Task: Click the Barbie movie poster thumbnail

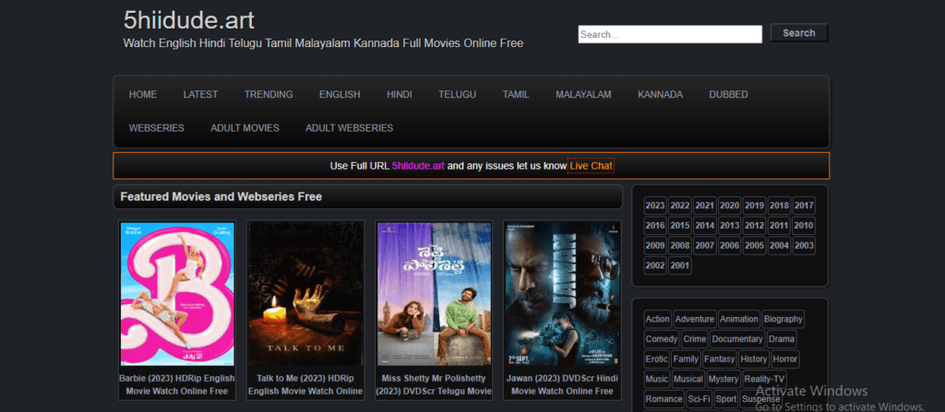Action: pyautogui.click(x=176, y=294)
